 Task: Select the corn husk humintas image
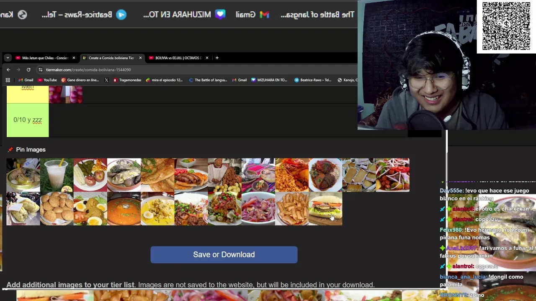(x=23, y=209)
